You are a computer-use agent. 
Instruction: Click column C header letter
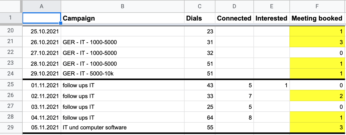200,6
